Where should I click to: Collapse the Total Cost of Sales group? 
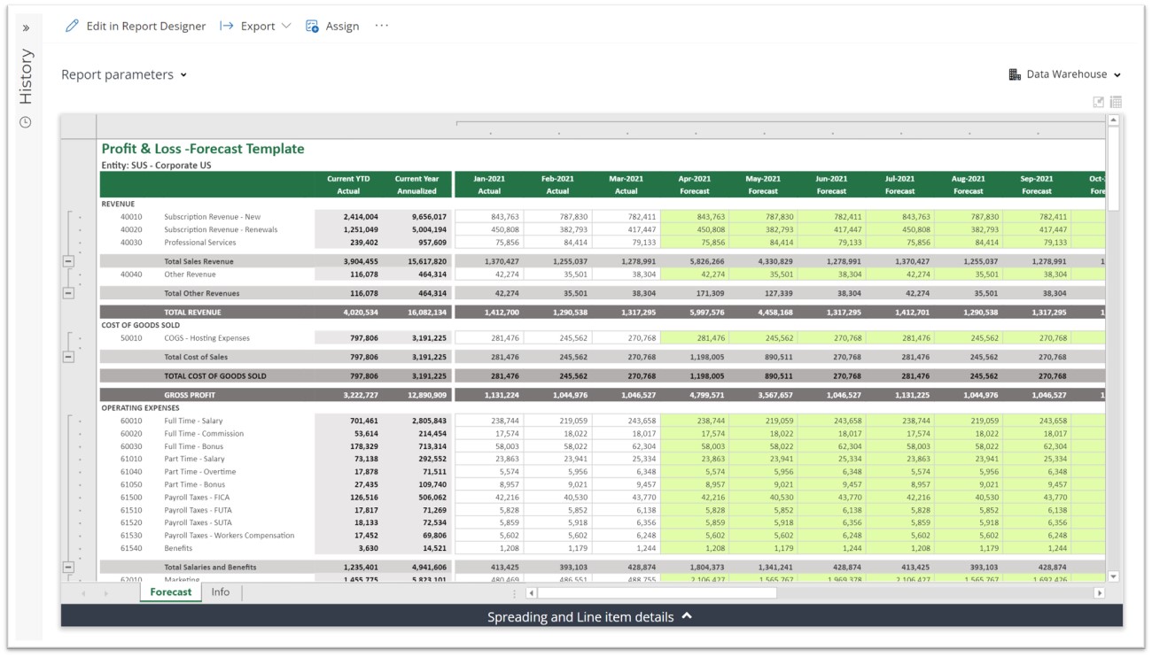(x=68, y=357)
